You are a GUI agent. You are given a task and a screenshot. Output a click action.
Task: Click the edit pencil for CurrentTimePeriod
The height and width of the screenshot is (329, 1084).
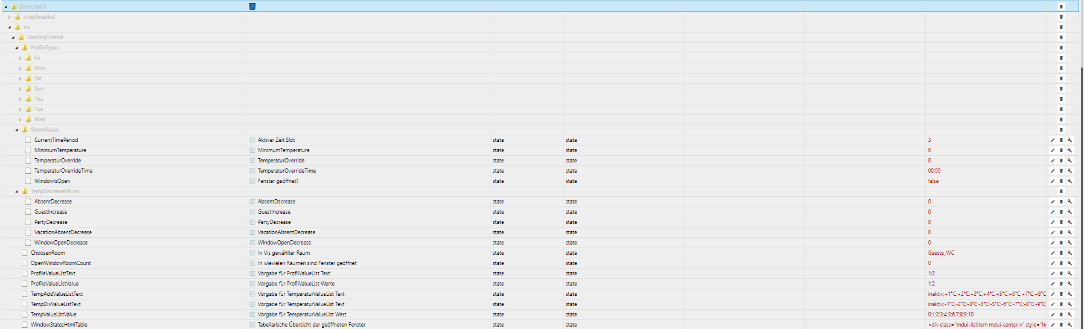coord(1053,140)
